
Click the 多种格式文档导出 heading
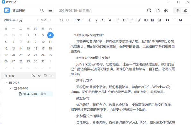(89, 116)
